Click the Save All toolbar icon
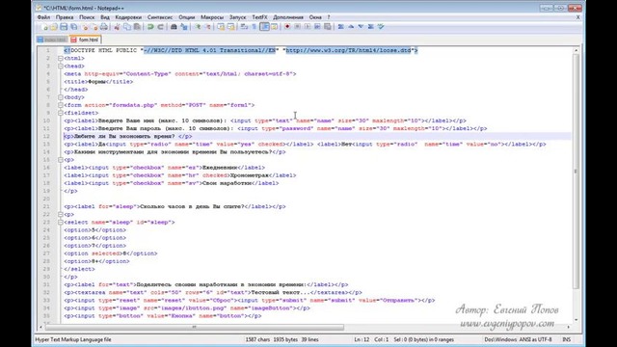617x347 pixels. coord(73,27)
